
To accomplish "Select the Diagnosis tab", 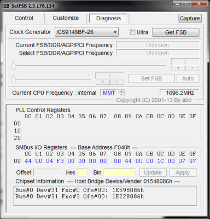I will tap(108, 18).
